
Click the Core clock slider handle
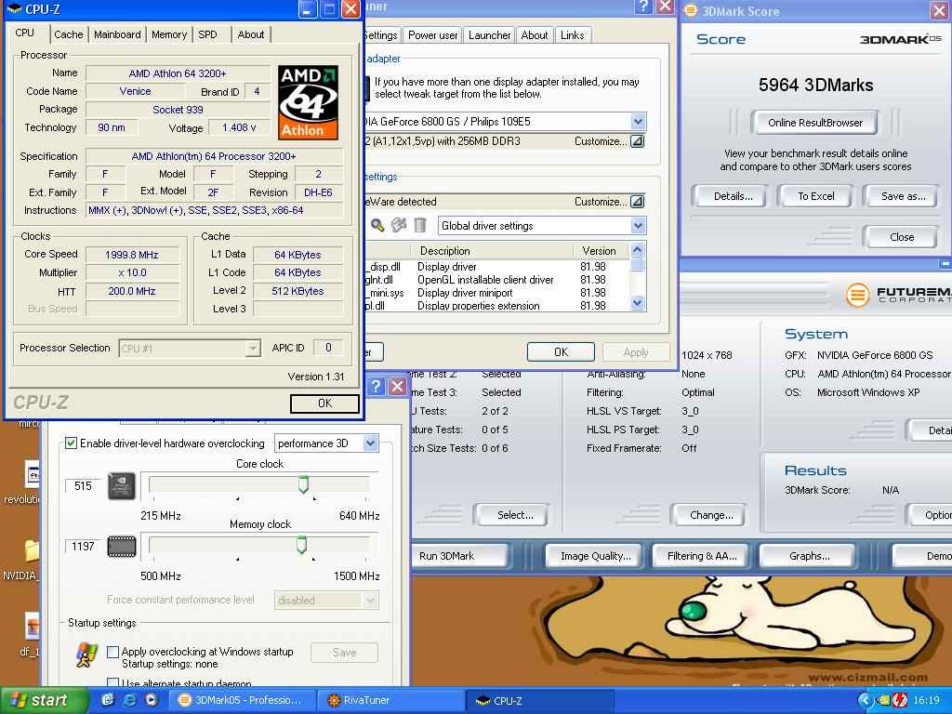(304, 484)
